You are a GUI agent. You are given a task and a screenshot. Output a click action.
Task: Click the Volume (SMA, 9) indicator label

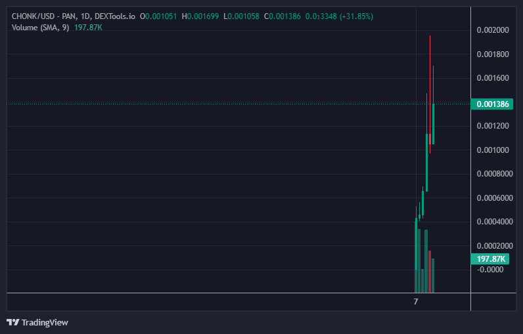40,28
